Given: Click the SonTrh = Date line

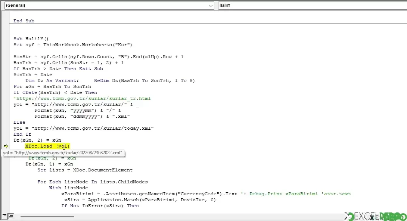Looking at the screenshot, I should pos(33,75).
